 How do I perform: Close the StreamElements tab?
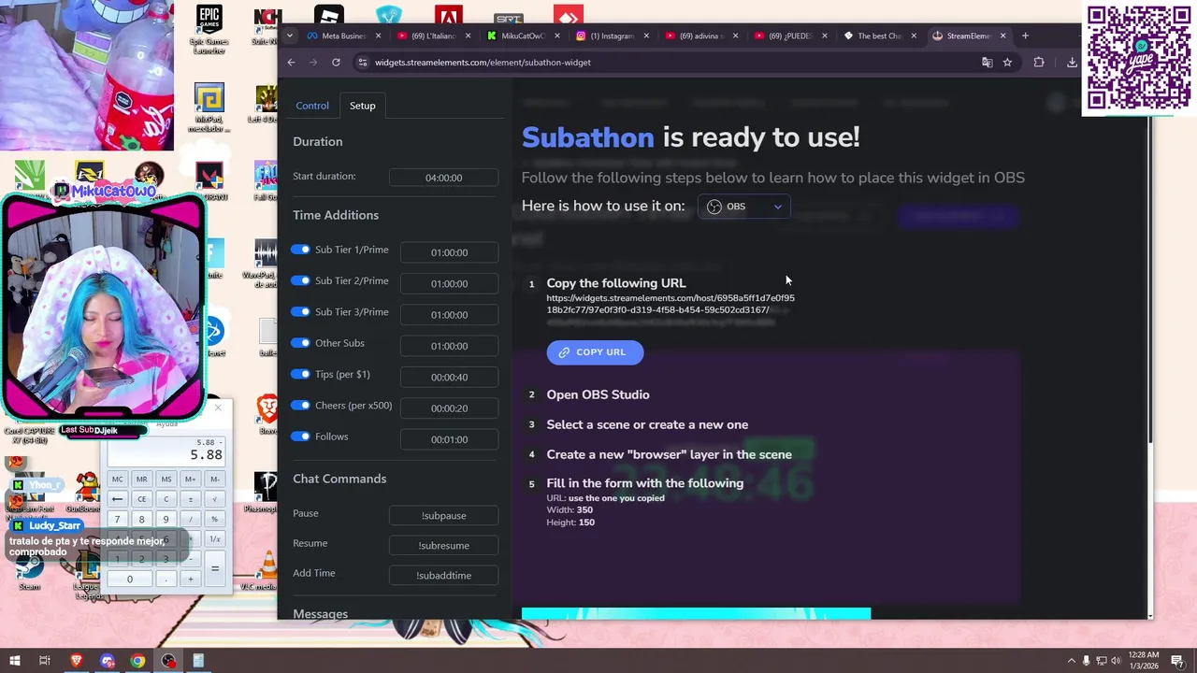click(1002, 36)
